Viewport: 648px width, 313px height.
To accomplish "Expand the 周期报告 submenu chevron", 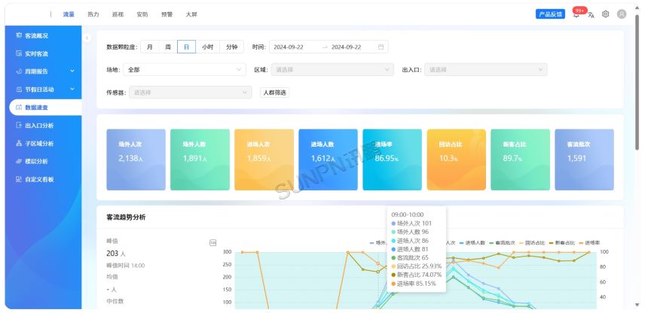I will (72, 71).
